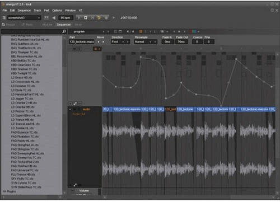The width and height of the screenshot is (280, 202).
Task: Switch to the Sequencer tab
Action: (64, 25)
